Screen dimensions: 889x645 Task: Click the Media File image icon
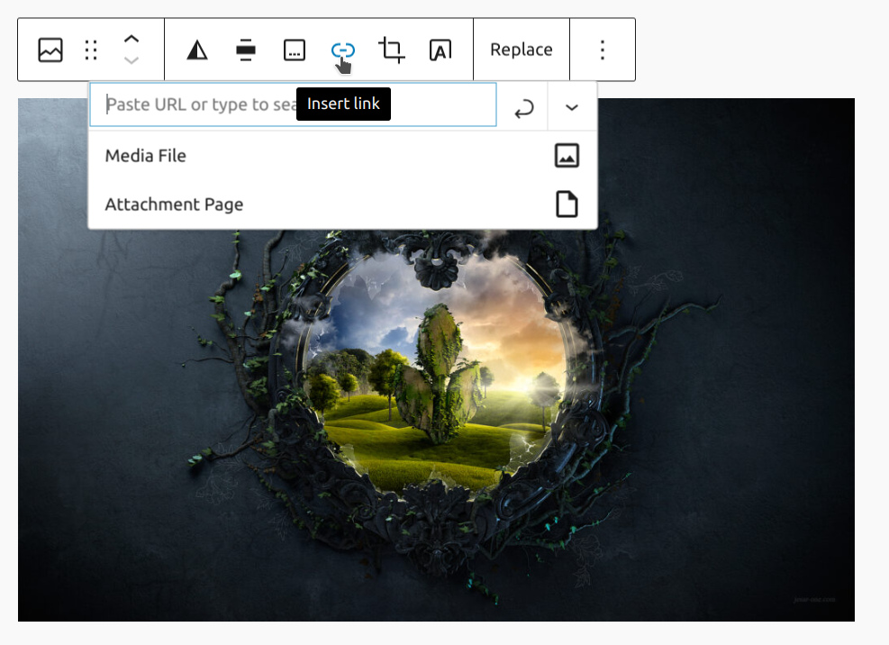click(x=566, y=155)
